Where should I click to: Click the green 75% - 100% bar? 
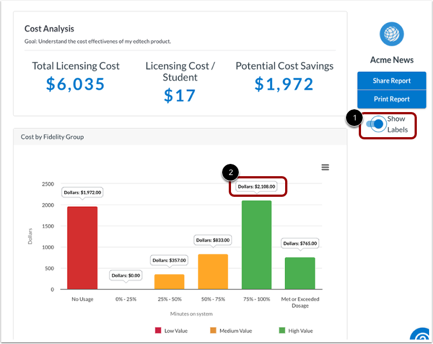pos(257,245)
